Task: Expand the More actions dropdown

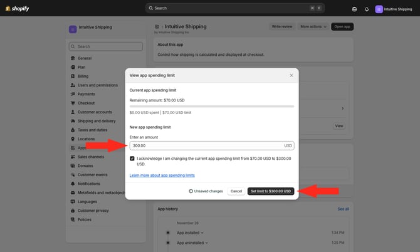Action: [313, 26]
